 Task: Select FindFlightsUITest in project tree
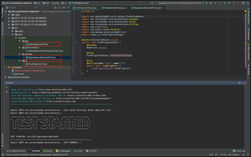click(x=38, y=64)
